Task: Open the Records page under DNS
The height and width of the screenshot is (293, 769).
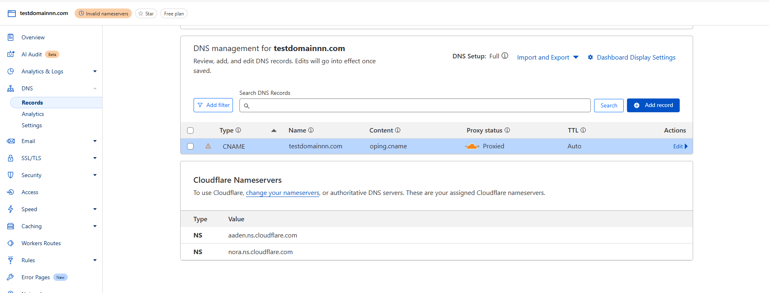Action: pos(56,103)
